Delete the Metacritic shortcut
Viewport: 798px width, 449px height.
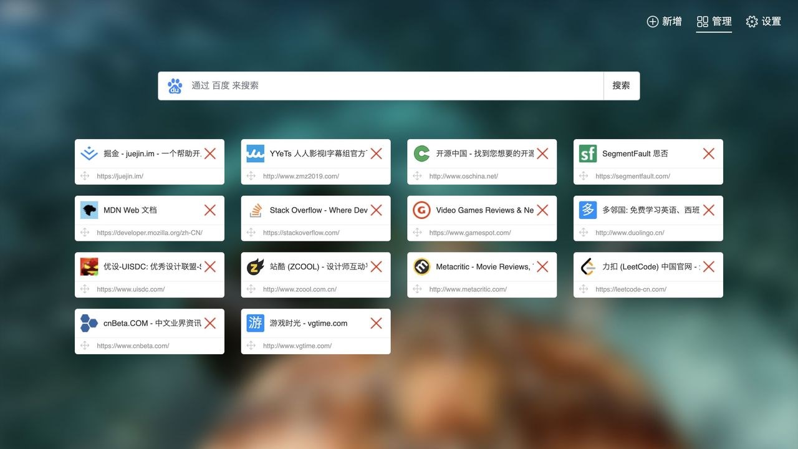(542, 267)
